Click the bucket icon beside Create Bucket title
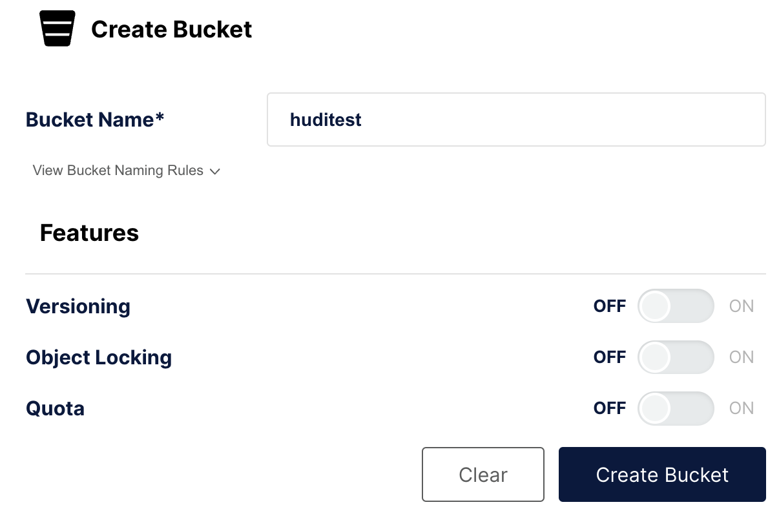The image size is (779, 509). pyautogui.click(x=57, y=28)
